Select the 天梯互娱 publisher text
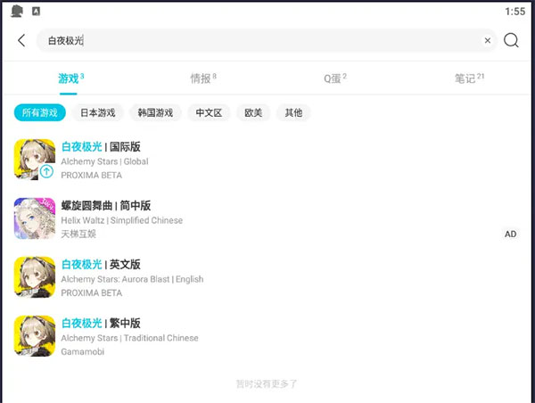535x403 pixels. click(78, 234)
